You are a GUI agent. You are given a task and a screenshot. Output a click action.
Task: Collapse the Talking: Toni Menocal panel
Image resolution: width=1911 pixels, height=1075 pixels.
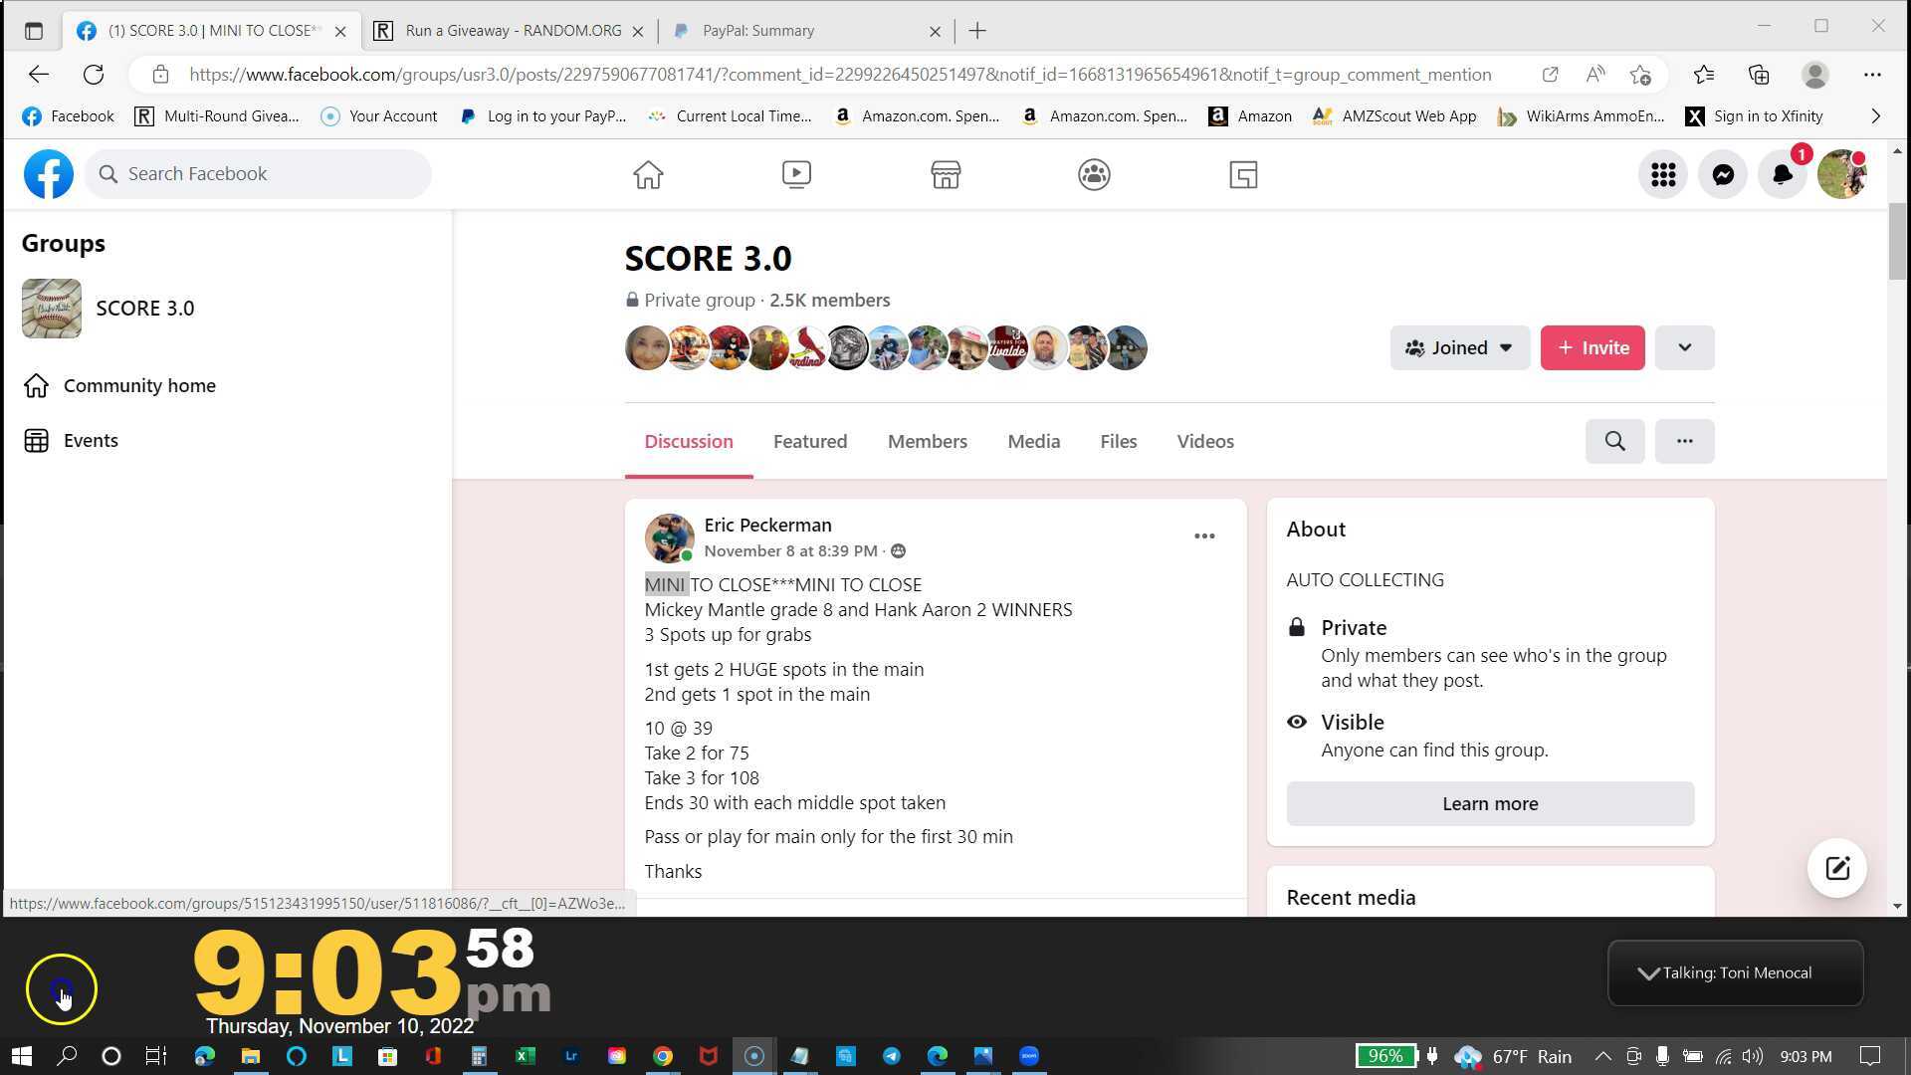tap(1648, 973)
